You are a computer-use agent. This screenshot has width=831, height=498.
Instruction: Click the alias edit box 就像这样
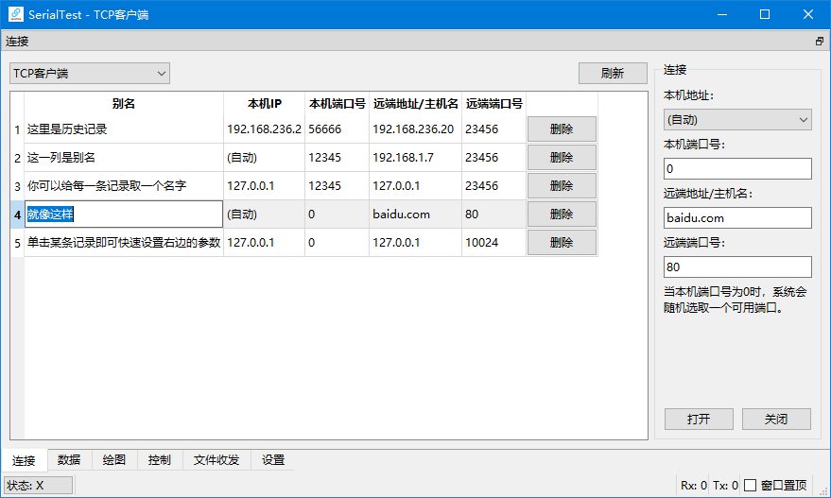pos(124,214)
